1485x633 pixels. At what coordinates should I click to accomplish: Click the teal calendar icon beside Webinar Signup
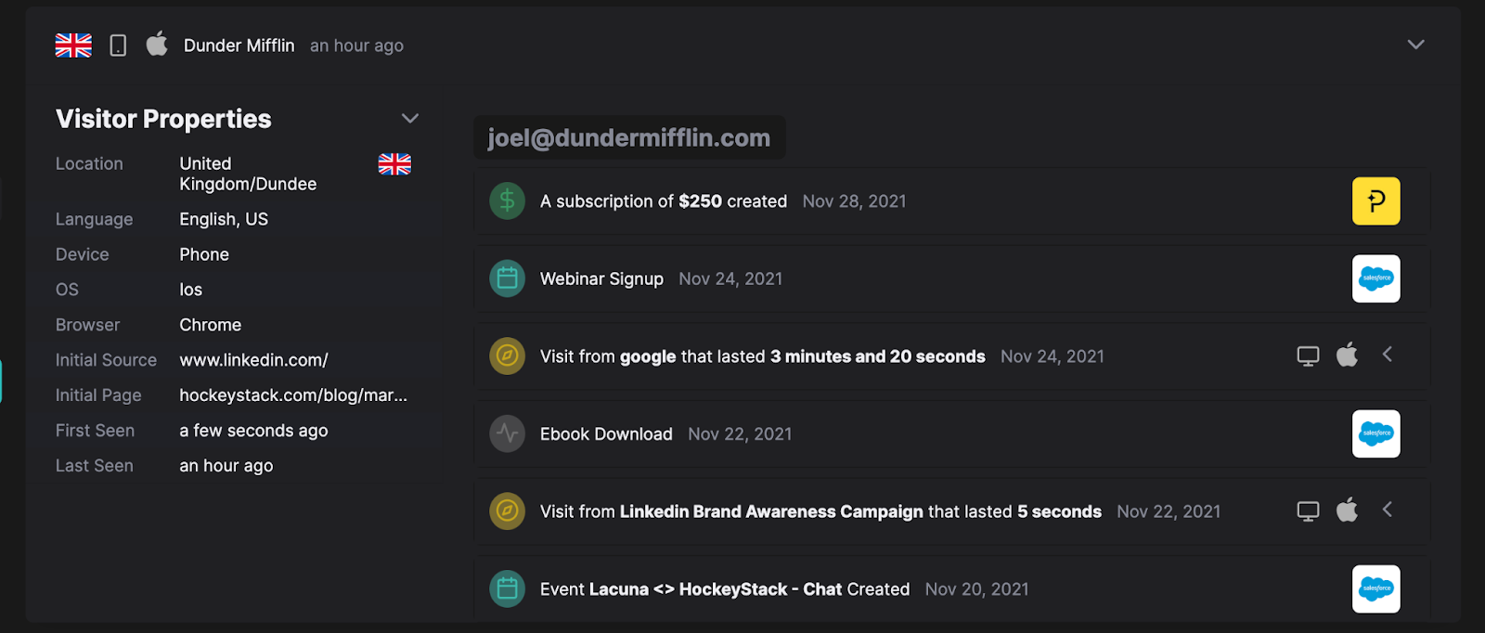(507, 278)
